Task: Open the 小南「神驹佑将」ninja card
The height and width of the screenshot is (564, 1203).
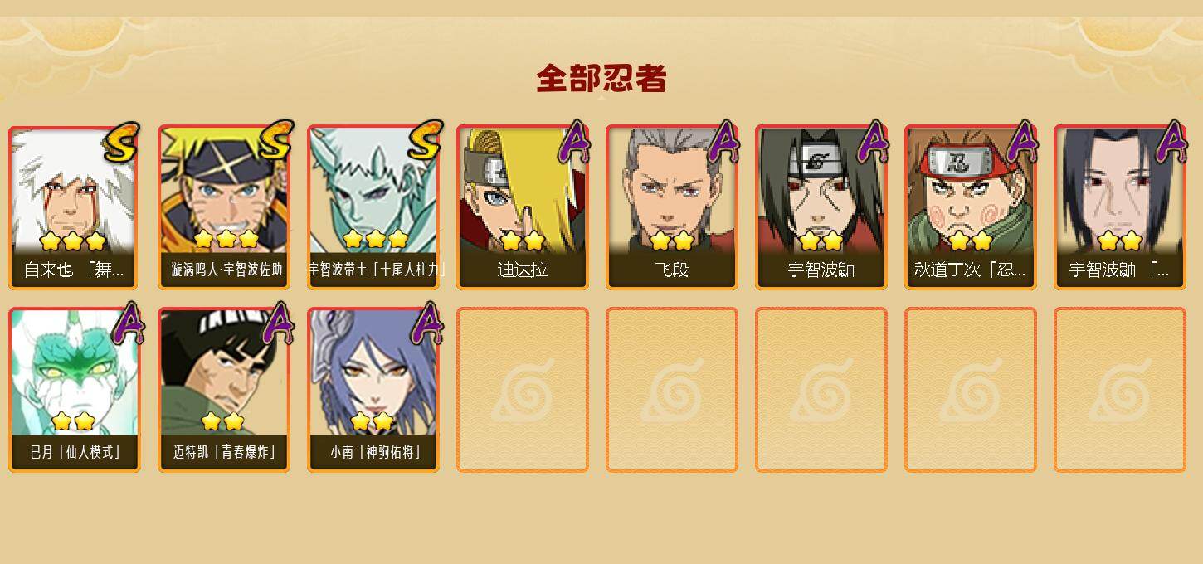Action: [x=373, y=390]
